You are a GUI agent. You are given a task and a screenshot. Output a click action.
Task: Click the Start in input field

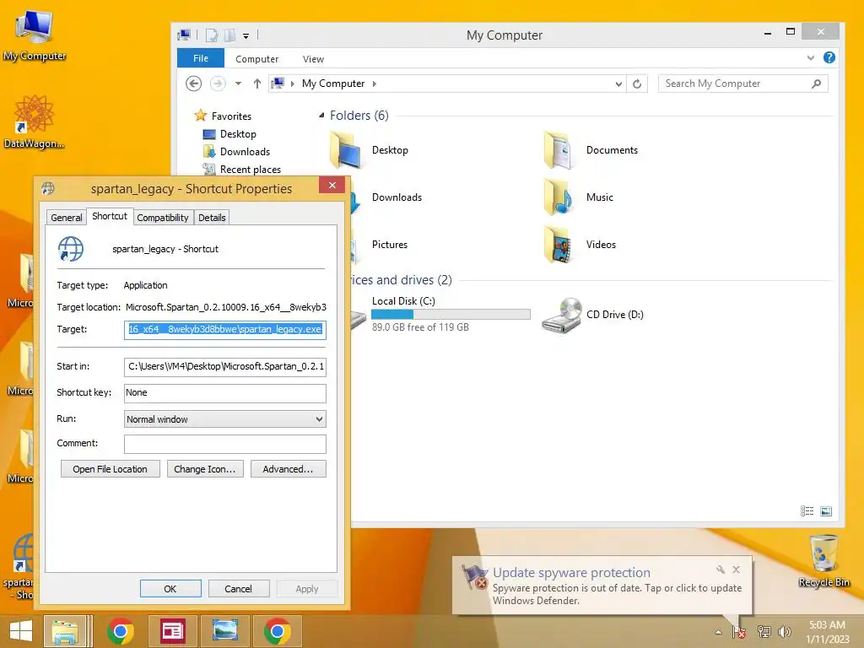point(224,366)
